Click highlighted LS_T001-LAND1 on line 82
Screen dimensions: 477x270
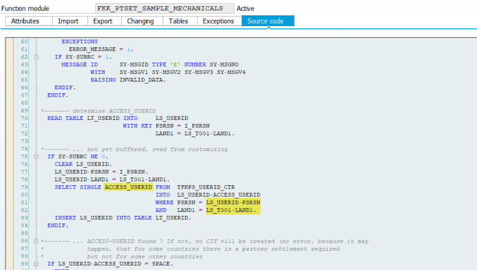pos(231,210)
